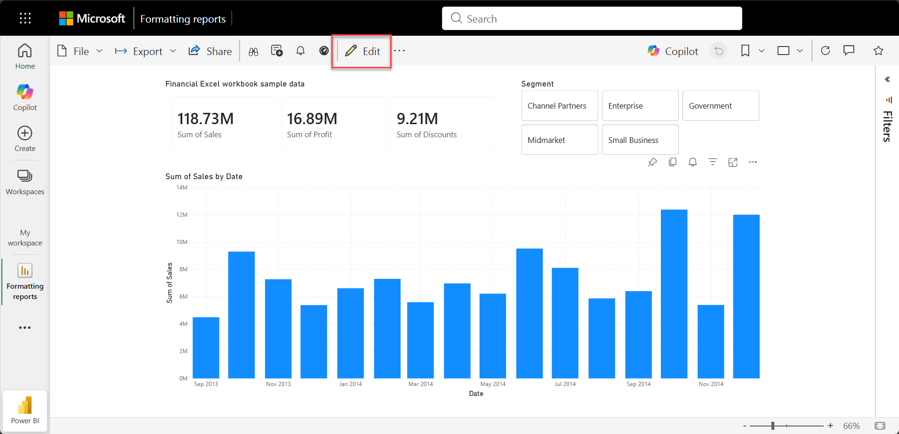Click the Subscribe to report icon
899x434 pixels.
[277, 51]
